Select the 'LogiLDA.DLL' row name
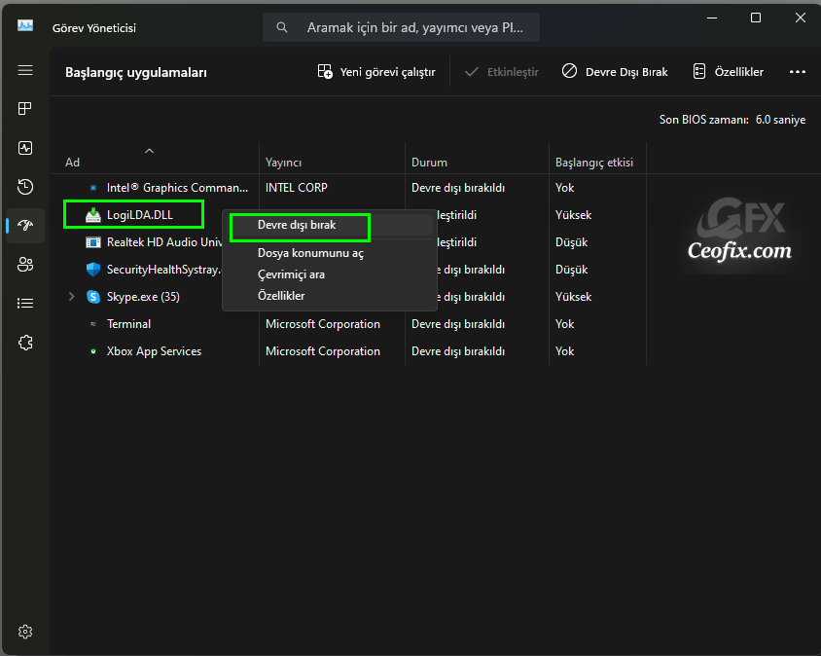The height and width of the screenshot is (656, 821). point(140,215)
